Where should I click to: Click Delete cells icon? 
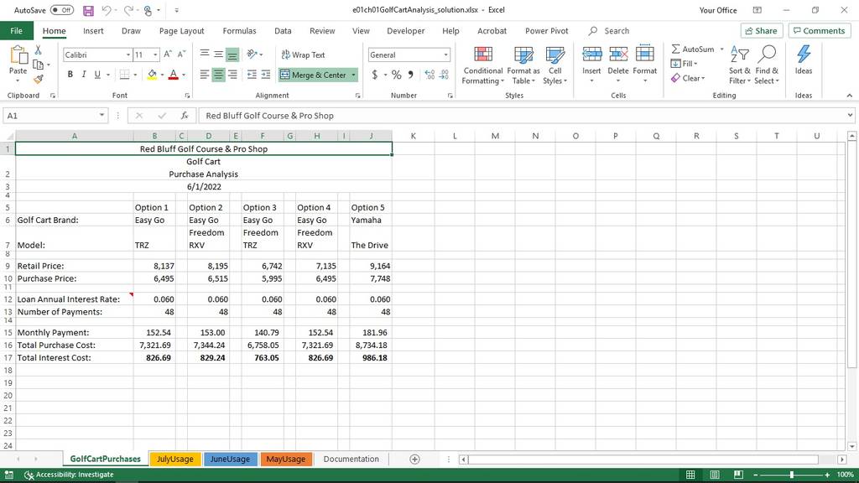[x=618, y=55]
